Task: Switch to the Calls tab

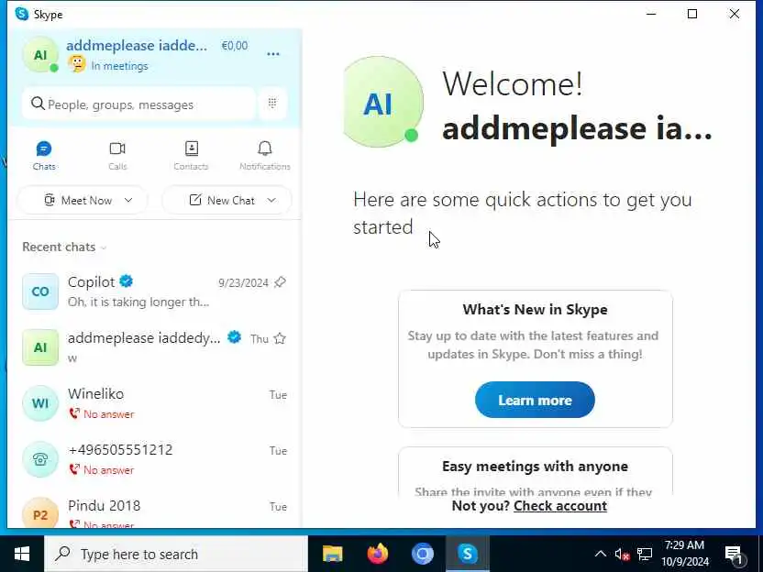Action: (117, 156)
